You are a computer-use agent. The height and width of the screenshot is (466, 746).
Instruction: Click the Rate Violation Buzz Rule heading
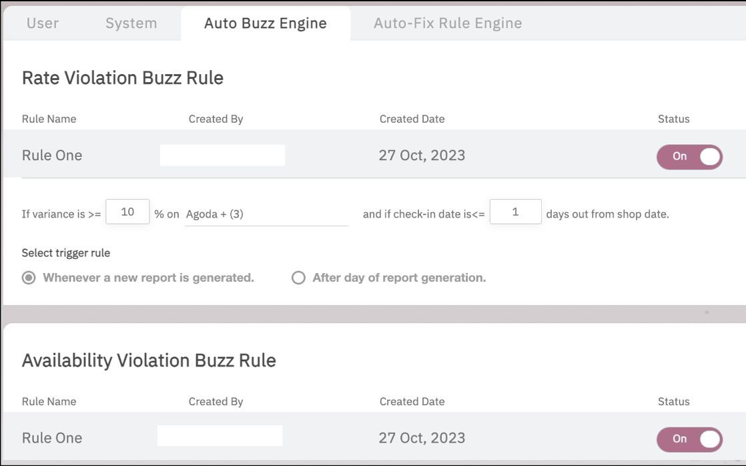tap(123, 78)
